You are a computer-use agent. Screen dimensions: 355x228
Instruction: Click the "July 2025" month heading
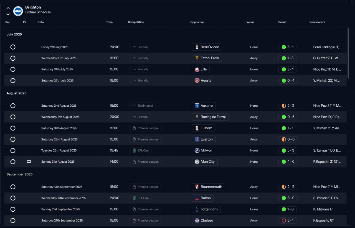[14, 34]
